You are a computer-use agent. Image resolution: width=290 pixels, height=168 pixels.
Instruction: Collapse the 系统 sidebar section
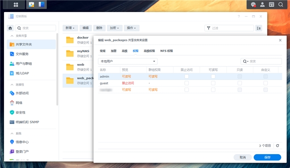click(x=12, y=133)
